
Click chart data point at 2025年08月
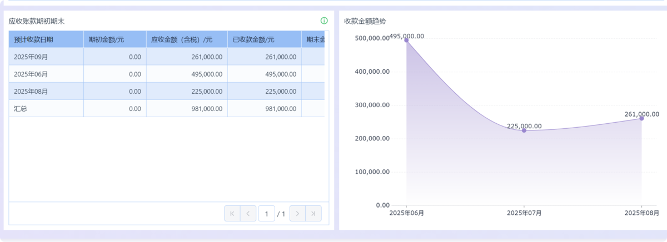[x=641, y=118]
